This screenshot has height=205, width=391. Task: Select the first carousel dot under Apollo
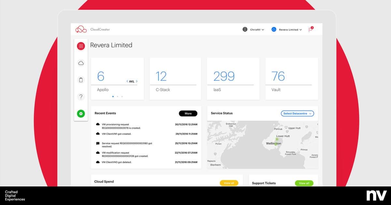pyautogui.click(x=113, y=96)
